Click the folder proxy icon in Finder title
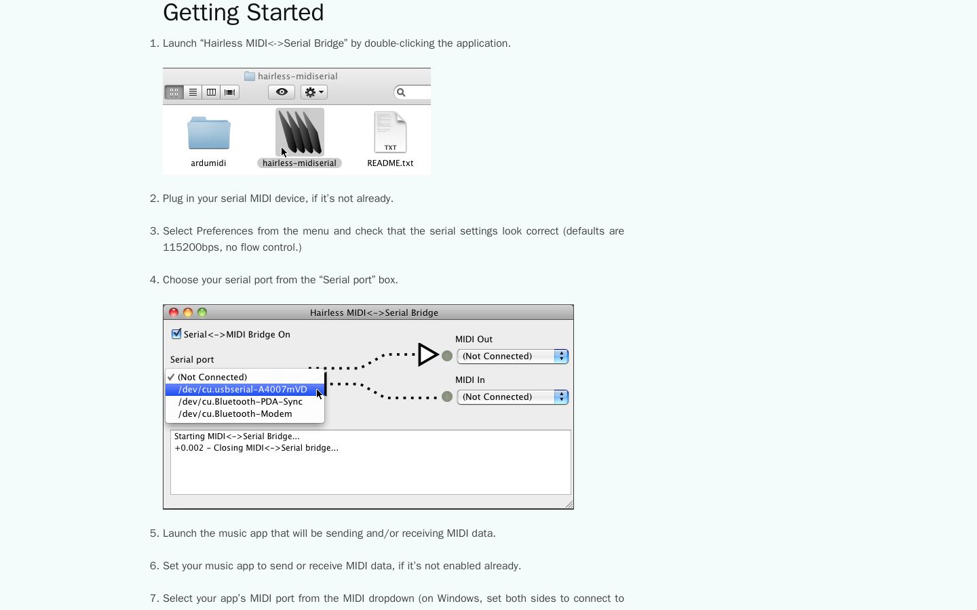The image size is (977, 610). pos(250,77)
